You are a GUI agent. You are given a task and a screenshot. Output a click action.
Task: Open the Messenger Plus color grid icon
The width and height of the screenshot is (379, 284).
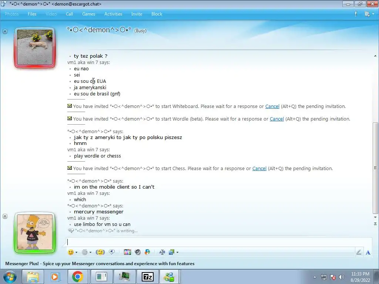coord(127,252)
